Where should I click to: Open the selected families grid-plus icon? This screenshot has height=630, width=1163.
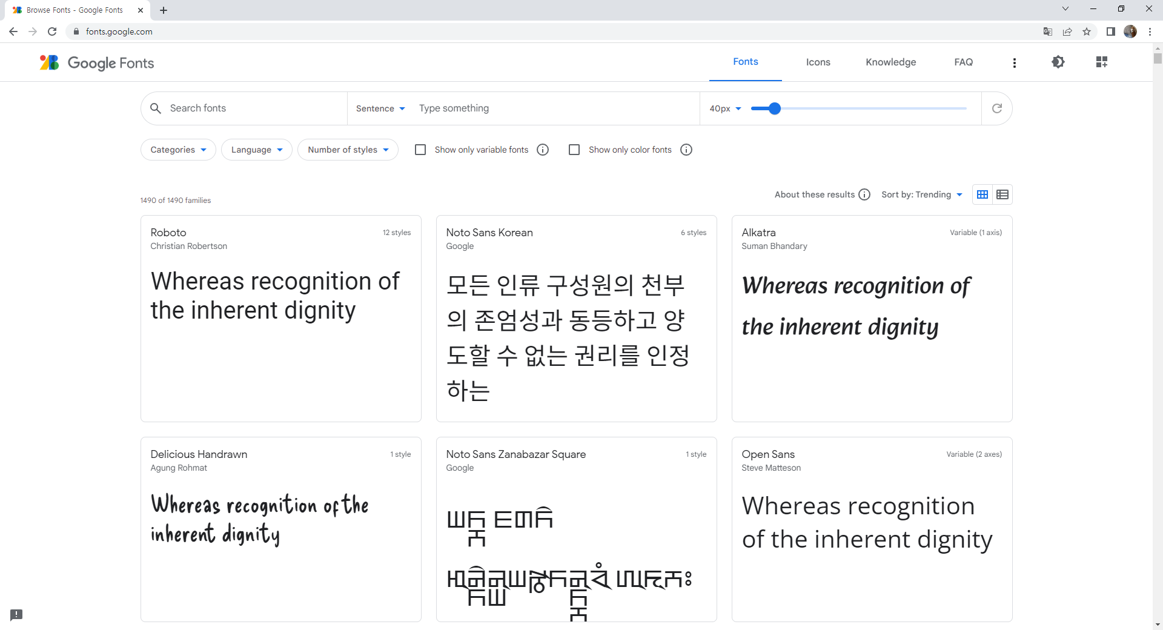coord(1102,62)
